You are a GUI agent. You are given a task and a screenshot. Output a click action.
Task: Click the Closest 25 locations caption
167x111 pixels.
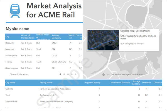click(x=19, y=74)
